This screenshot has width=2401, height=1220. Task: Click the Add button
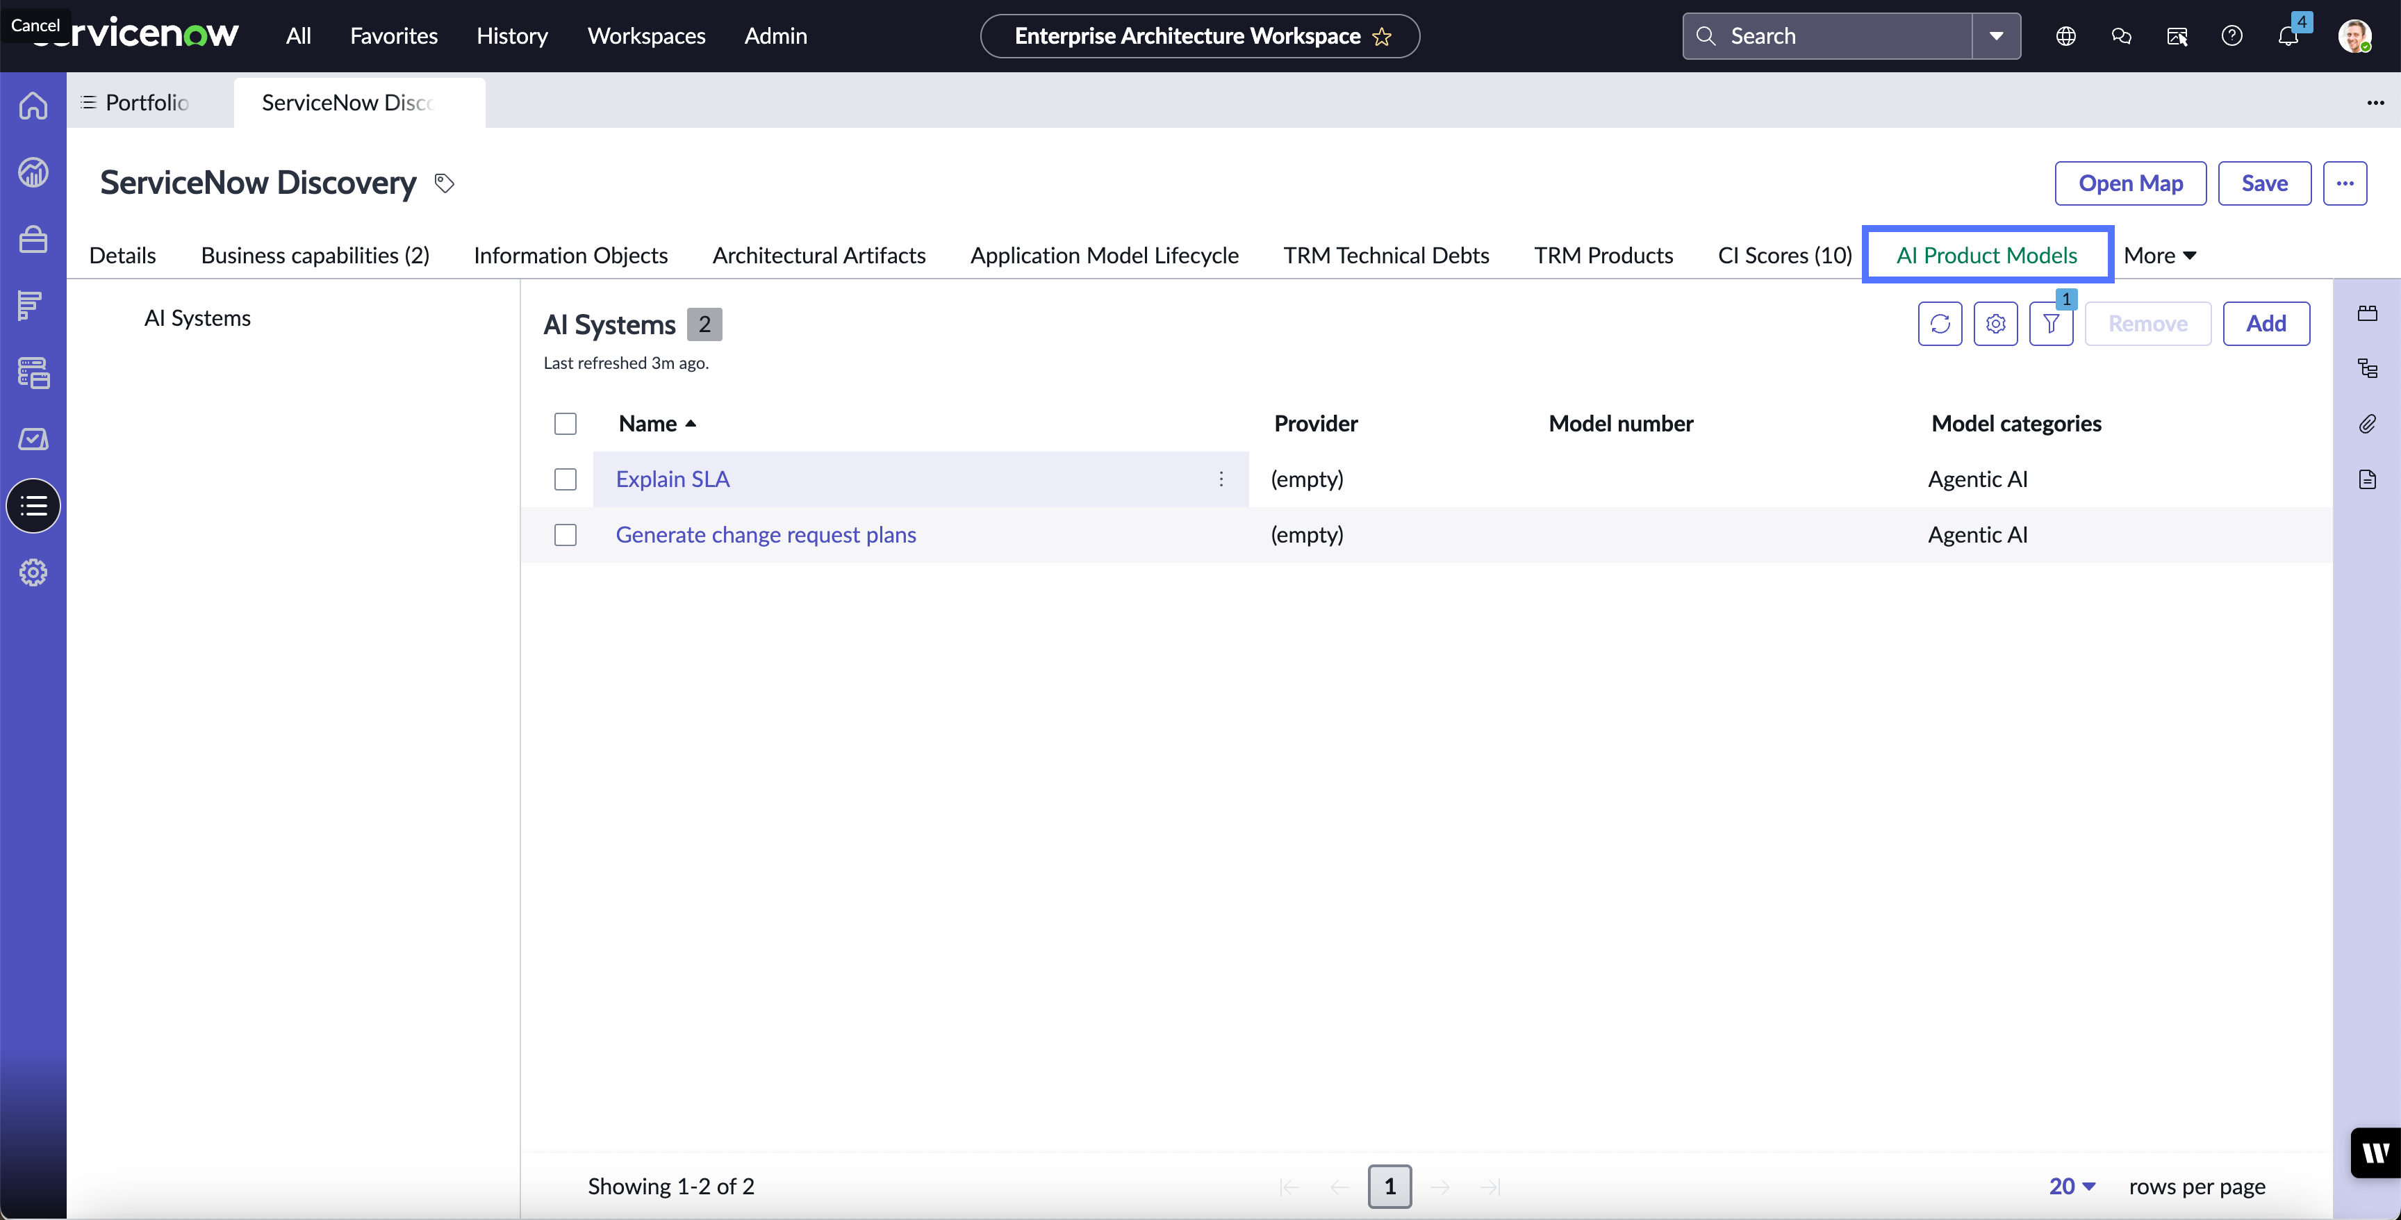[x=2266, y=323]
